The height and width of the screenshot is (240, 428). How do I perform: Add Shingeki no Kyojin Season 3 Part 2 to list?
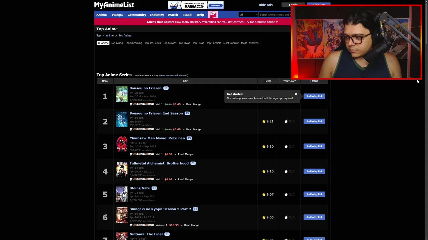(x=314, y=217)
